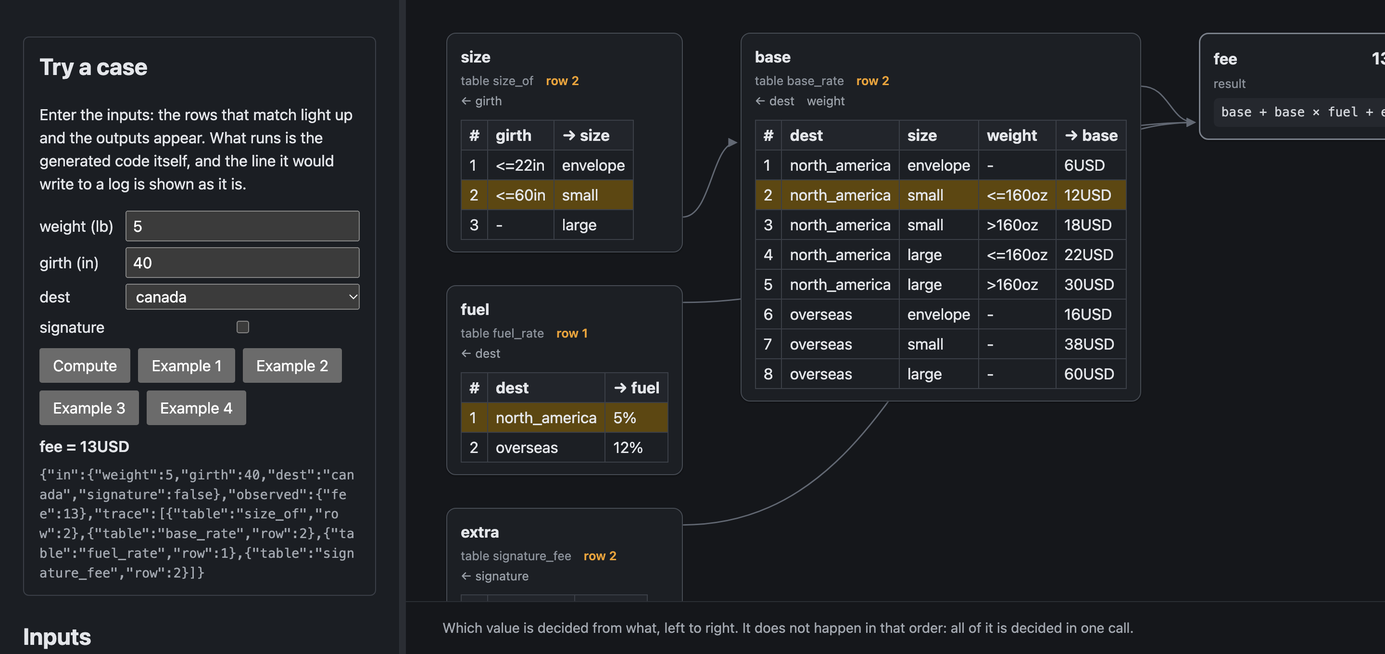Viewport: 1385px width, 654px height.
Task: Focus the weight (lb) input field
Action: (x=242, y=226)
